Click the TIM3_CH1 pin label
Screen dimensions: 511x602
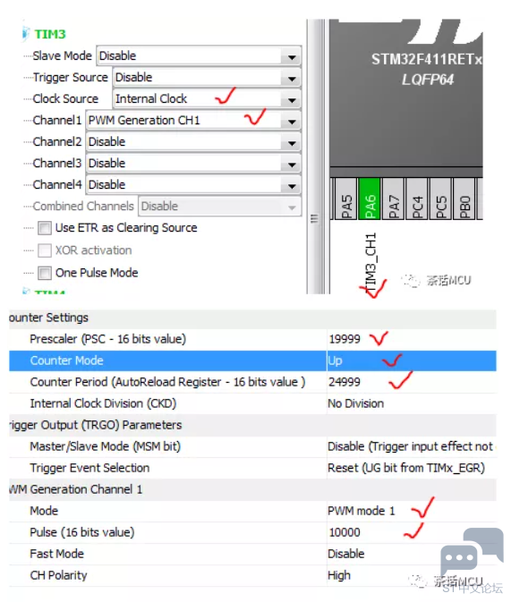(370, 261)
